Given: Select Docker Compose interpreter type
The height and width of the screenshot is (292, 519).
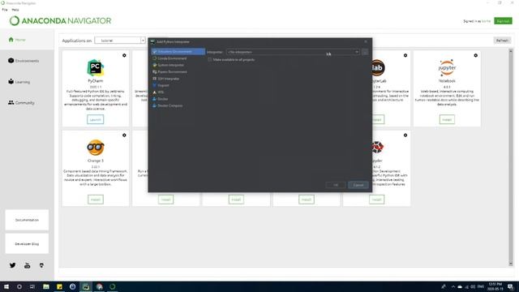Looking at the screenshot, I should [169, 105].
